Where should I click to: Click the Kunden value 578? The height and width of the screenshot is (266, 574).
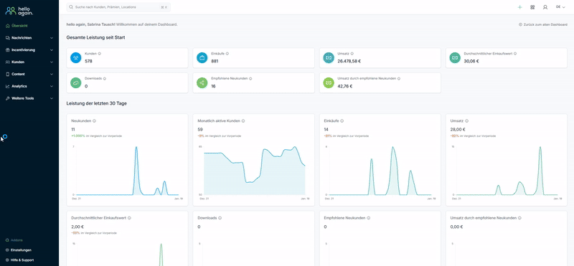point(88,61)
